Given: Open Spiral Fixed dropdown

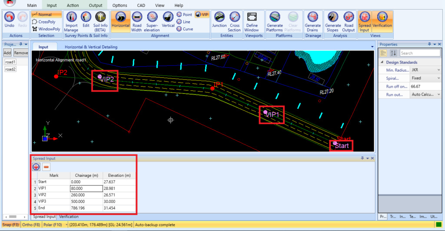Looking at the screenshot, I should 439,78.
